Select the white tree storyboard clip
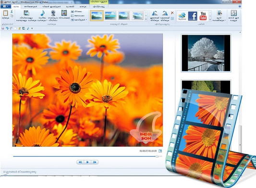 [x=206, y=53]
